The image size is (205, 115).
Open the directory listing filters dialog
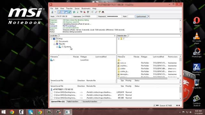click(93, 12)
